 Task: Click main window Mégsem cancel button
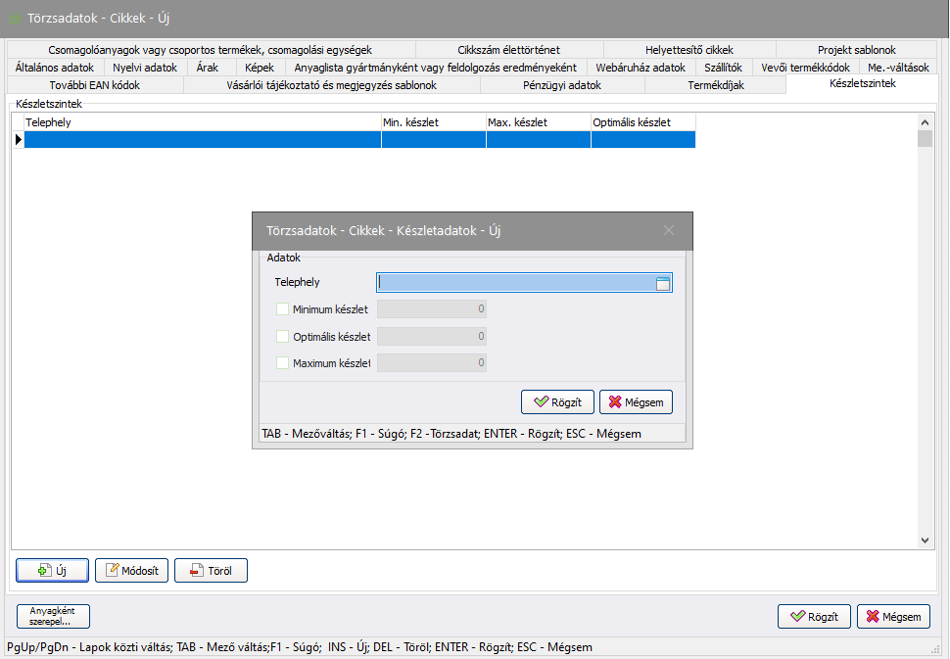tap(893, 617)
